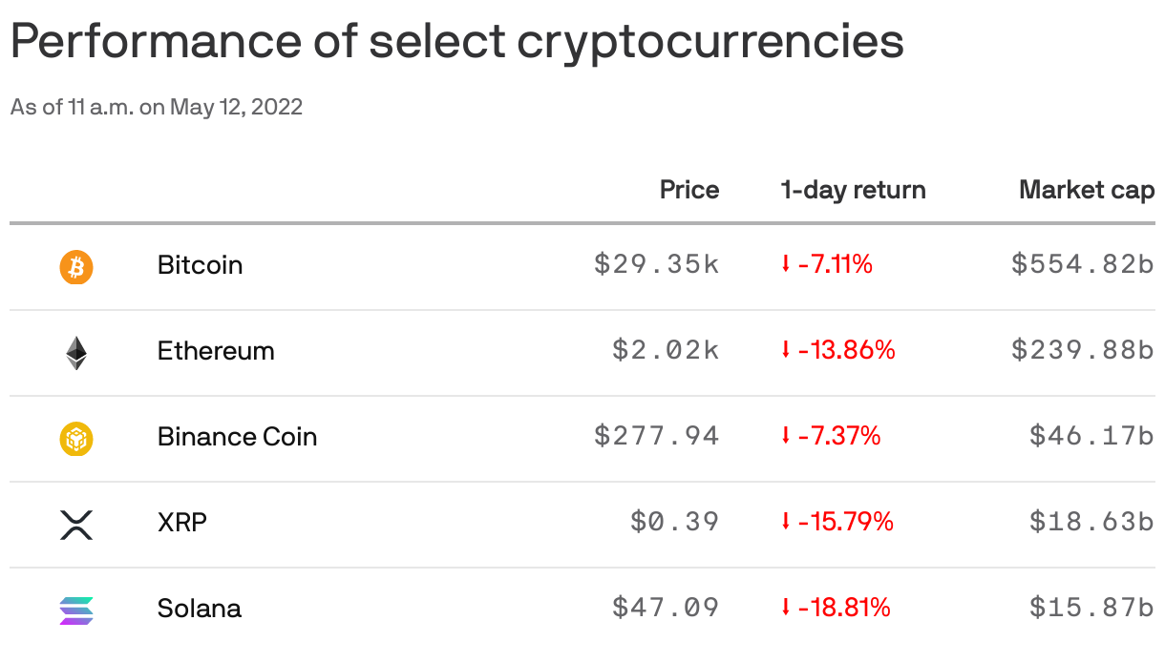1165x662 pixels.
Task: Click the XRP logo icon
Action: pyautogui.click(x=76, y=525)
